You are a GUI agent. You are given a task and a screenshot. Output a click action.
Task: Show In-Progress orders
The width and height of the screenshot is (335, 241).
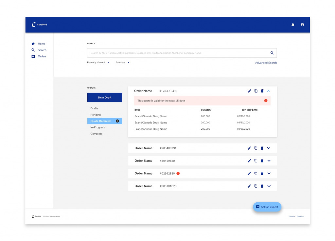click(x=97, y=127)
